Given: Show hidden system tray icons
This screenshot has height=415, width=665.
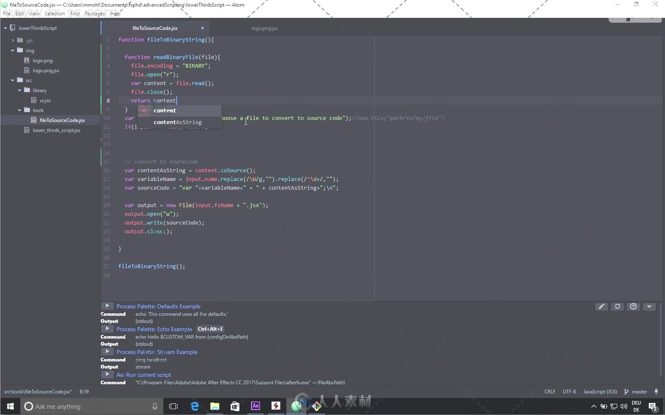Looking at the screenshot, I should [594, 406].
